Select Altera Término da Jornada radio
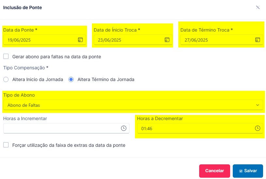The width and height of the screenshot is (266, 179). [x=71, y=79]
